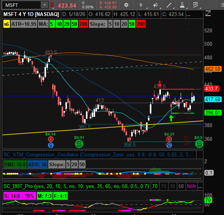Open chart settings gear icon
The width and height of the screenshot is (224, 215).
pos(126,5)
